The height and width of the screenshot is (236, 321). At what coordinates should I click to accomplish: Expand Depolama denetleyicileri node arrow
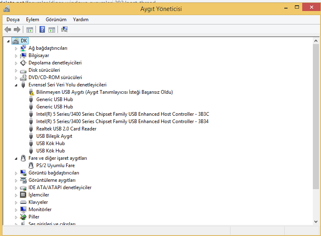point(16,64)
